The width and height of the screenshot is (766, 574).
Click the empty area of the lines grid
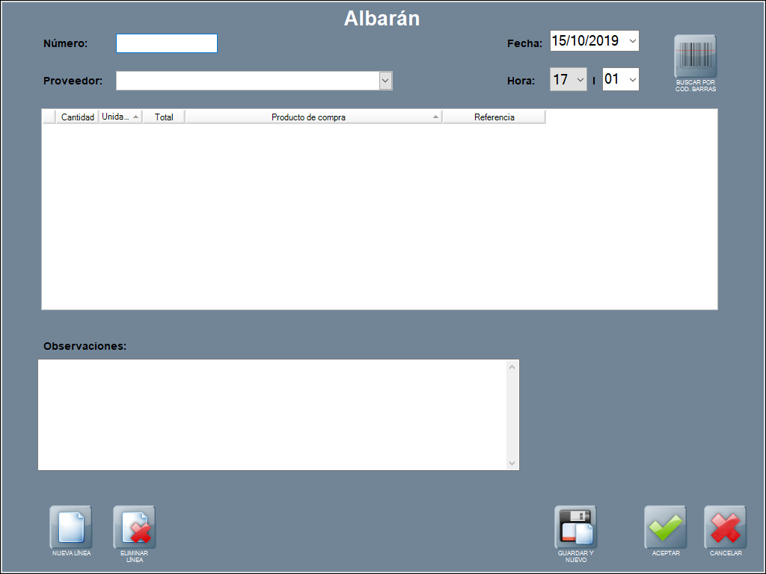pos(379,217)
